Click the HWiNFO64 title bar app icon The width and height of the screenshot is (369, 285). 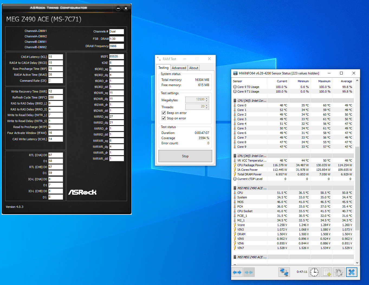[235, 73]
